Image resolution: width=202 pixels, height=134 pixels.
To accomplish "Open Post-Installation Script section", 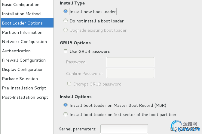I will (x=25, y=97).
